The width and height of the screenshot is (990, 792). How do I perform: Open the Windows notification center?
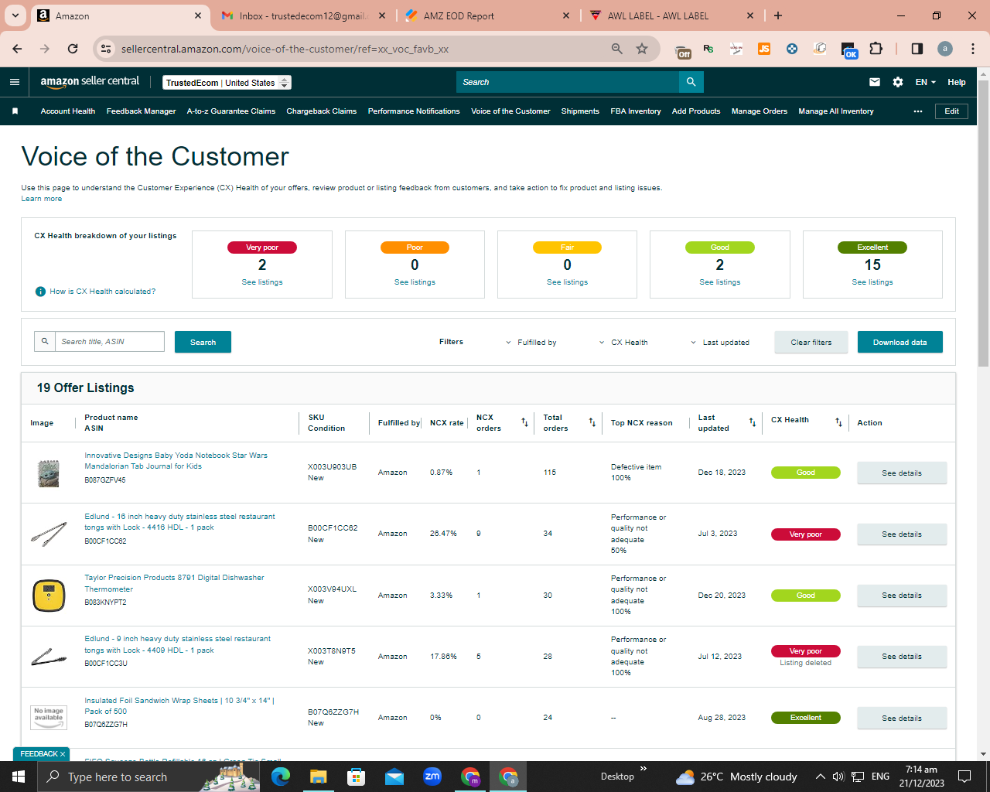[964, 777]
